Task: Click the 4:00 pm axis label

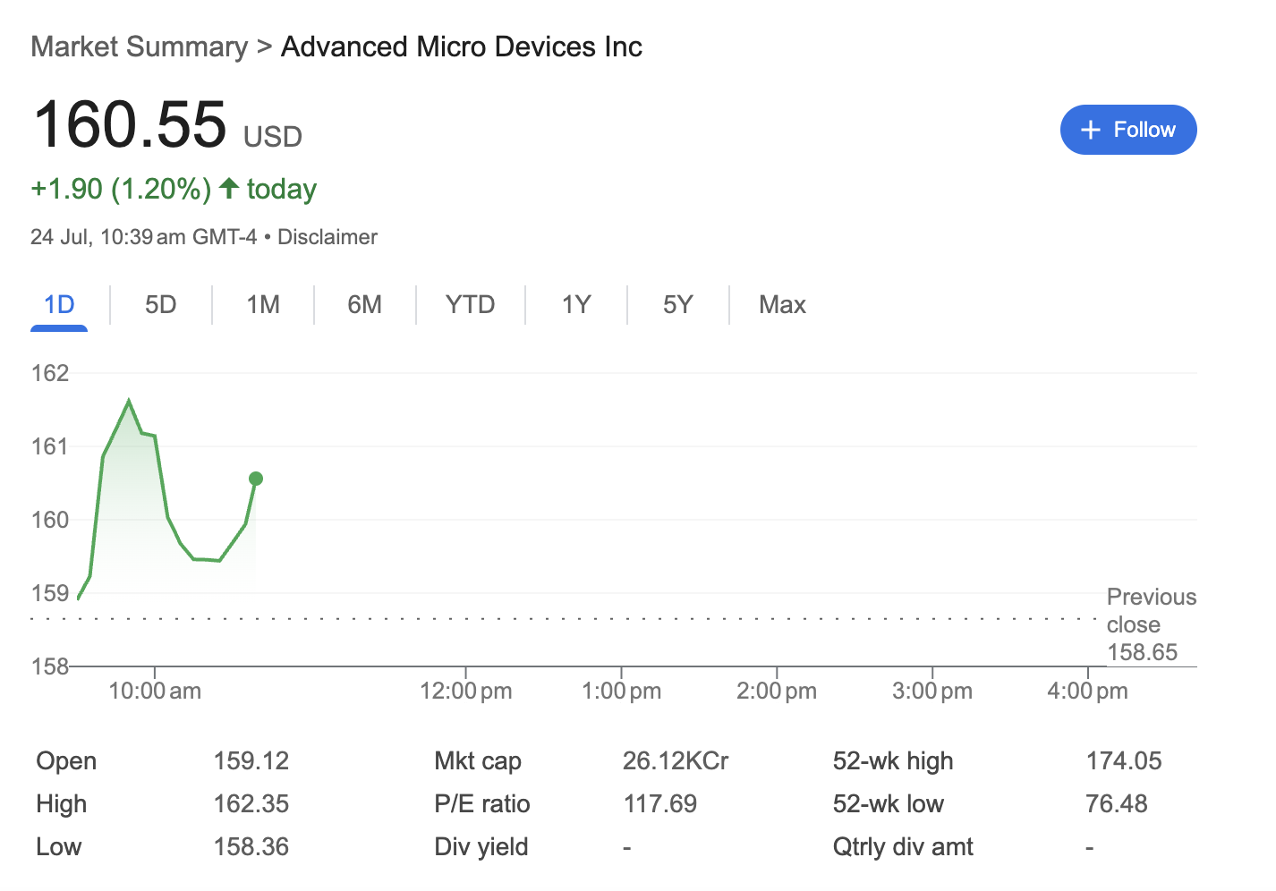Action: click(x=1088, y=691)
